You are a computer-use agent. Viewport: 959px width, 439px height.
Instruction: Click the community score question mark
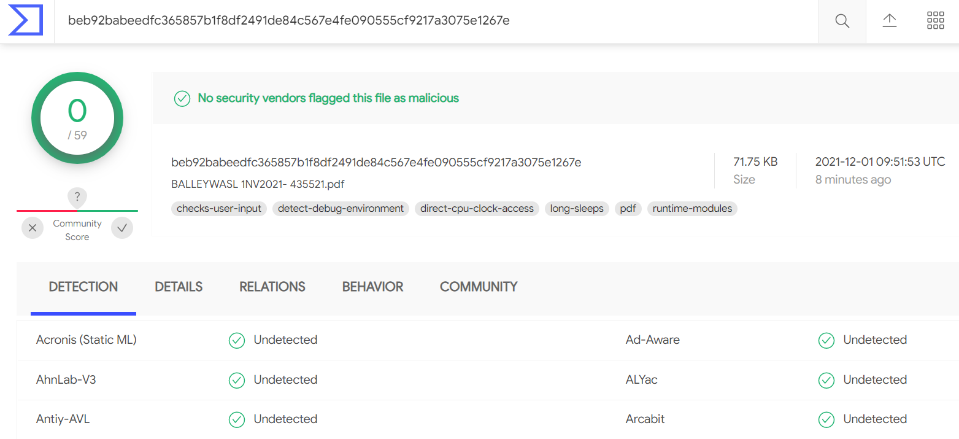(77, 197)
